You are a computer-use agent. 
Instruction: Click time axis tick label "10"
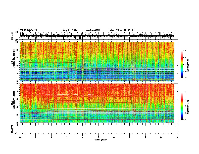tap(177, 137)
